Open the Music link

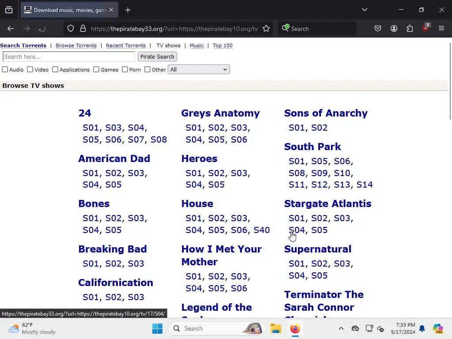[x=196, y=45]
